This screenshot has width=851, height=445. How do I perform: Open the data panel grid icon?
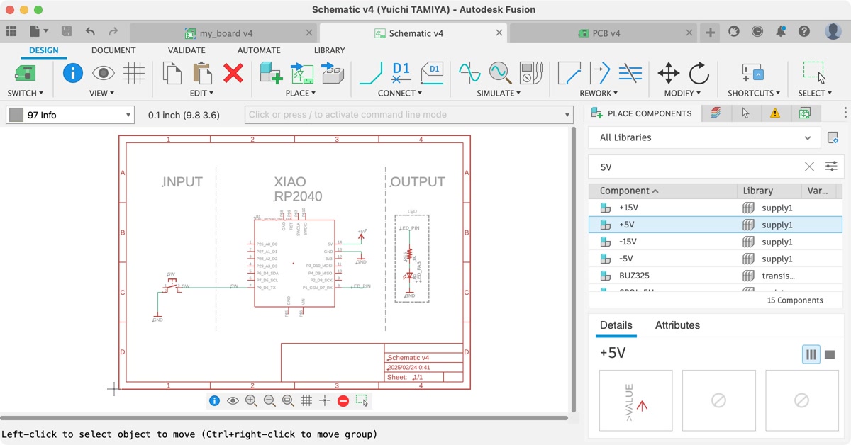11,31
